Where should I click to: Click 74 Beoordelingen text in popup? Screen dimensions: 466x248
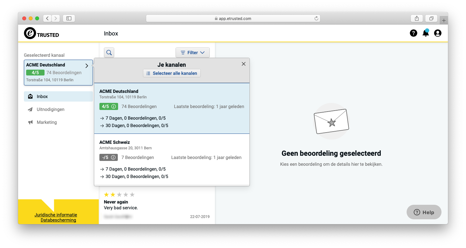[x=139, y=106]
